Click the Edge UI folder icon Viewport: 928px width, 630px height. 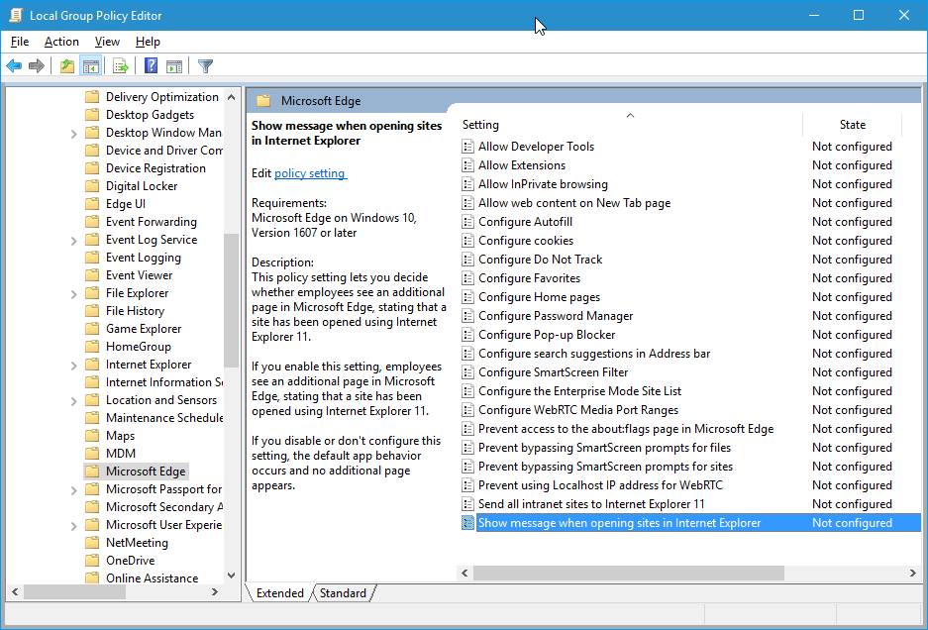tap(92, 204)
